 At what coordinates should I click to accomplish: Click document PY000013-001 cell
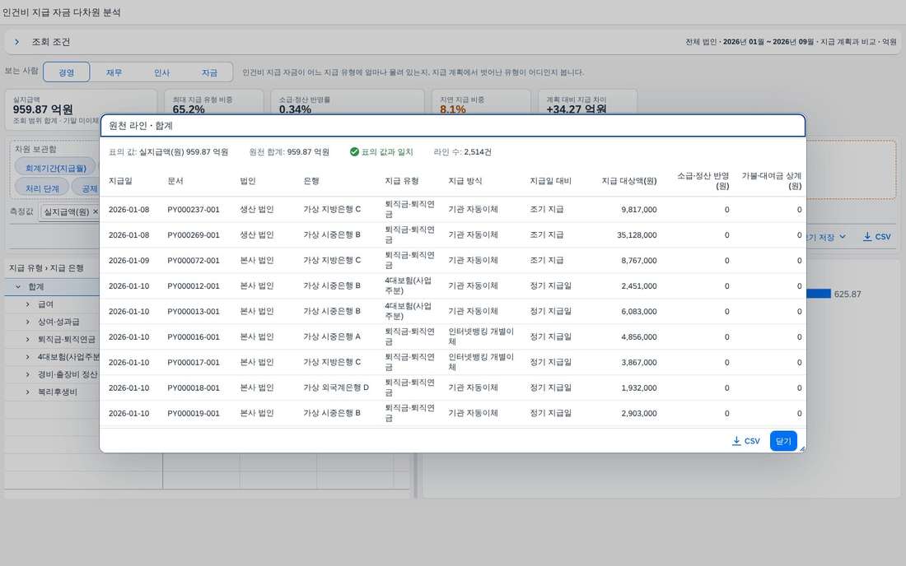(194, 311)
